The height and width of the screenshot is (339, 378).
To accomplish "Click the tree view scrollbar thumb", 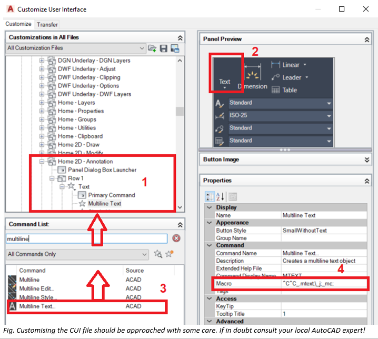I will click(180, 112).
